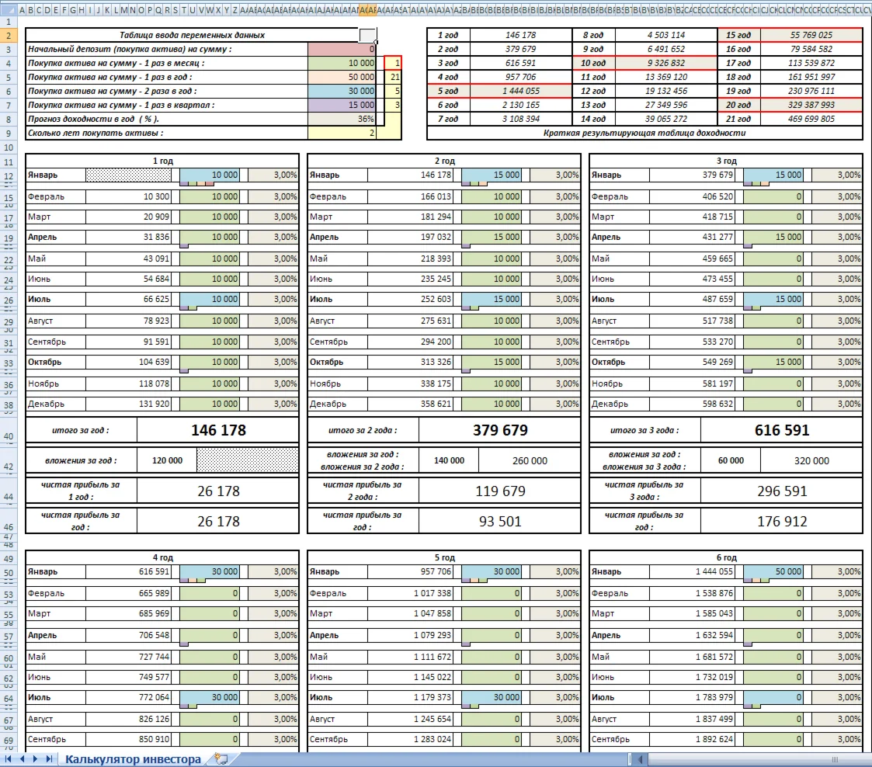Click yearly profit 93 501 in year 2
This screenshot has width=872, height=767.
[x=500, y=522]
